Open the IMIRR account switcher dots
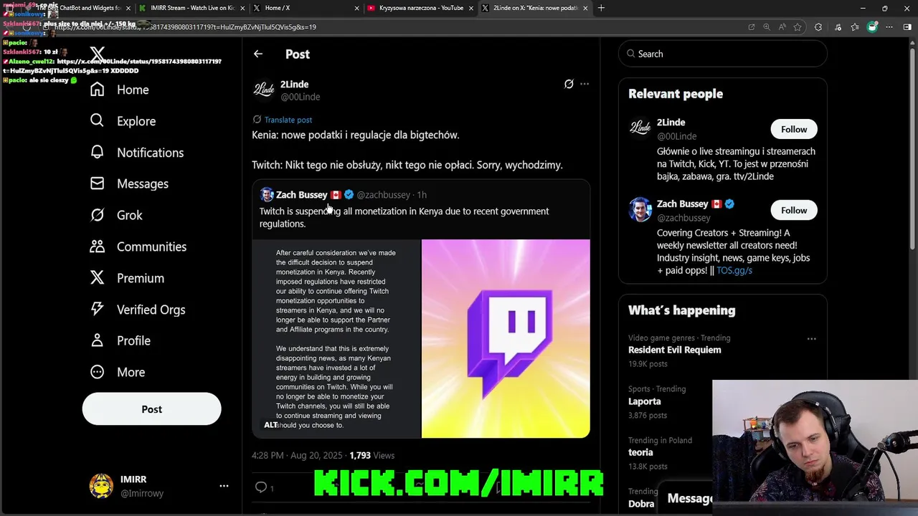This screenshot has height=516, width=918. click(x=224, y=486)
